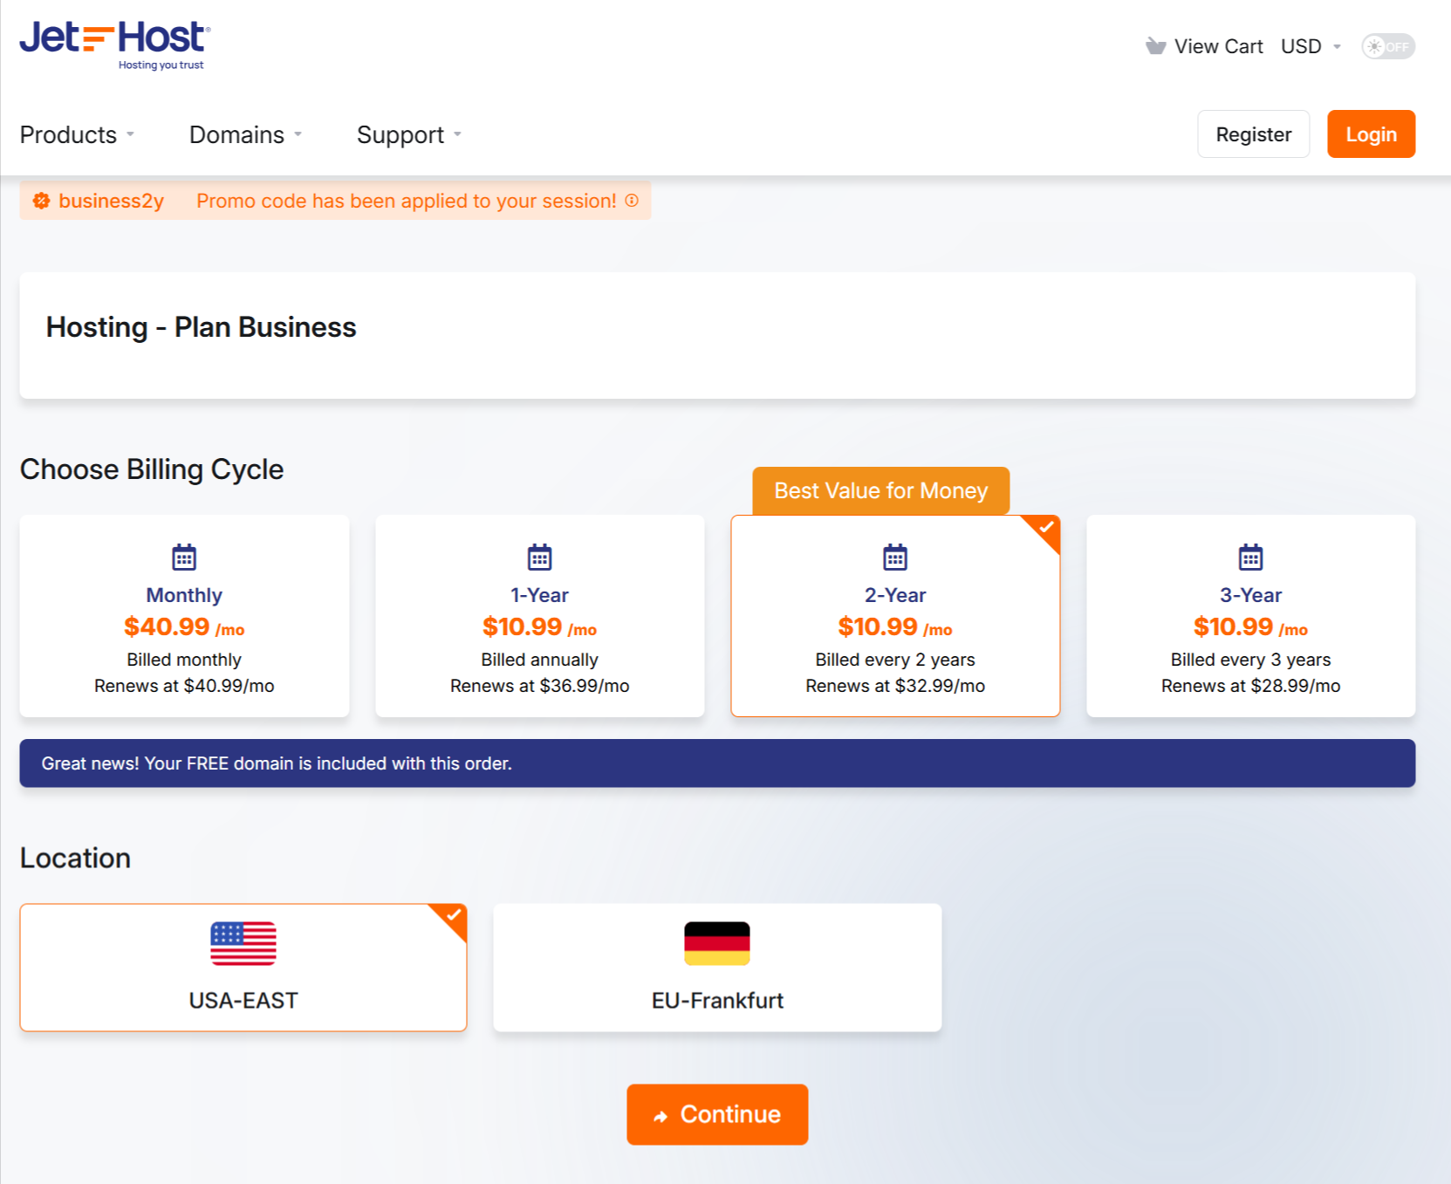Click the Monthly $40.99 price text
1451x1184 pixels.
(184, 626)
